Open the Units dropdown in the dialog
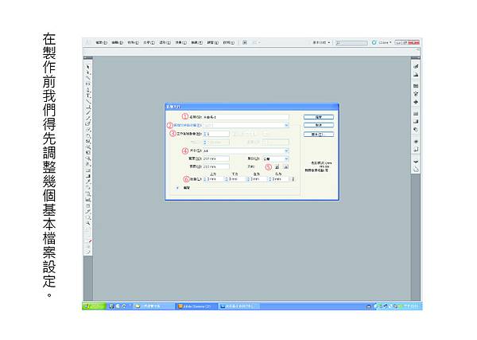Image resolution: width=477 pixels, height=340 pixels. tap(276, 158)
